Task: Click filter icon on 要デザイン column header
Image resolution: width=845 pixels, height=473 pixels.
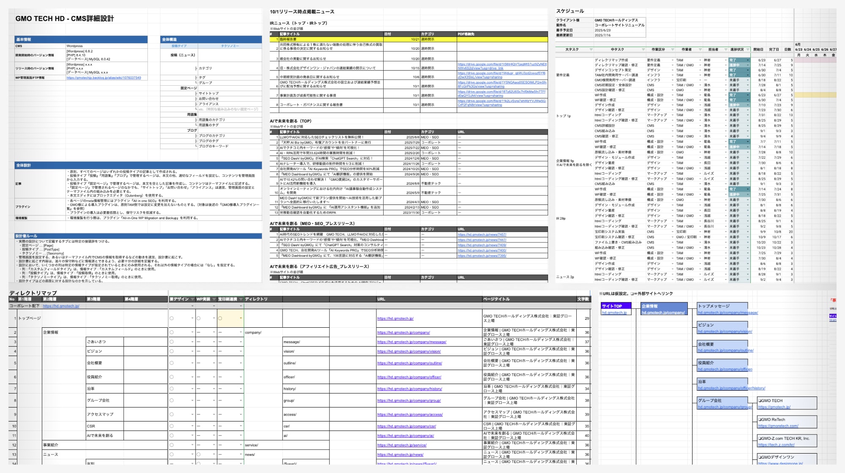Action: coord(192,299)
